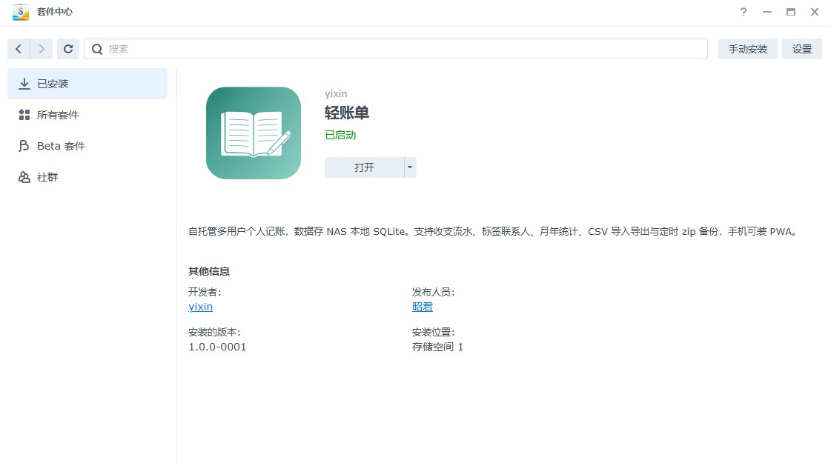Click the search magnifier icon
Image resolution: width=831 pixels, height=466 pixels.
click(x=97, y=49)
